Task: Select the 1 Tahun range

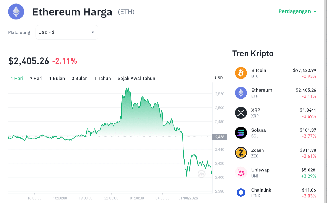Action: point(103,78)
